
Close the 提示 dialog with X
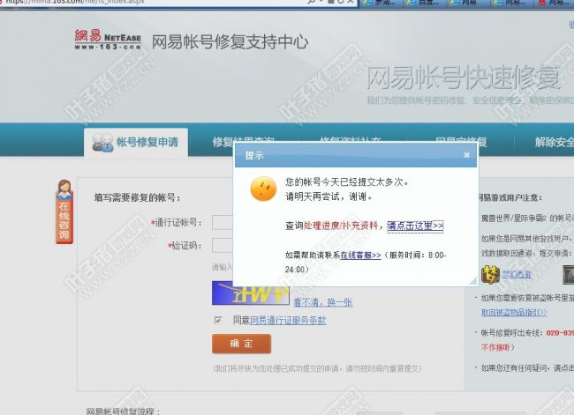(x=466, y=155)
